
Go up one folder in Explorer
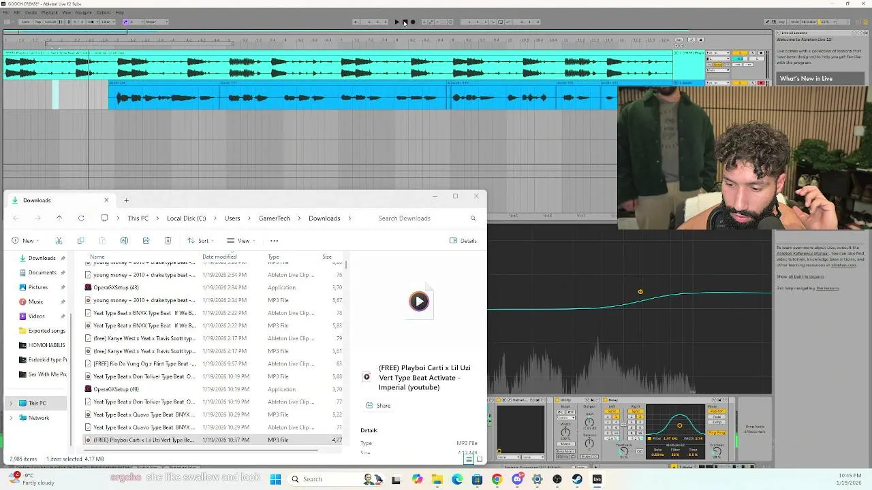click(59, 218)
